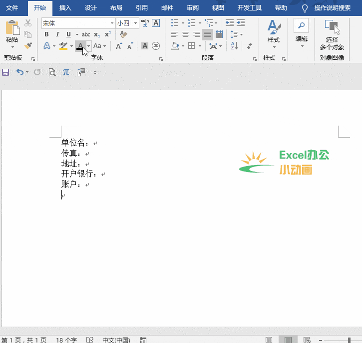The width and height of the screenshot is (362, 343).
Task: Insert equation using the pi icon
Action: coord(66,72)
